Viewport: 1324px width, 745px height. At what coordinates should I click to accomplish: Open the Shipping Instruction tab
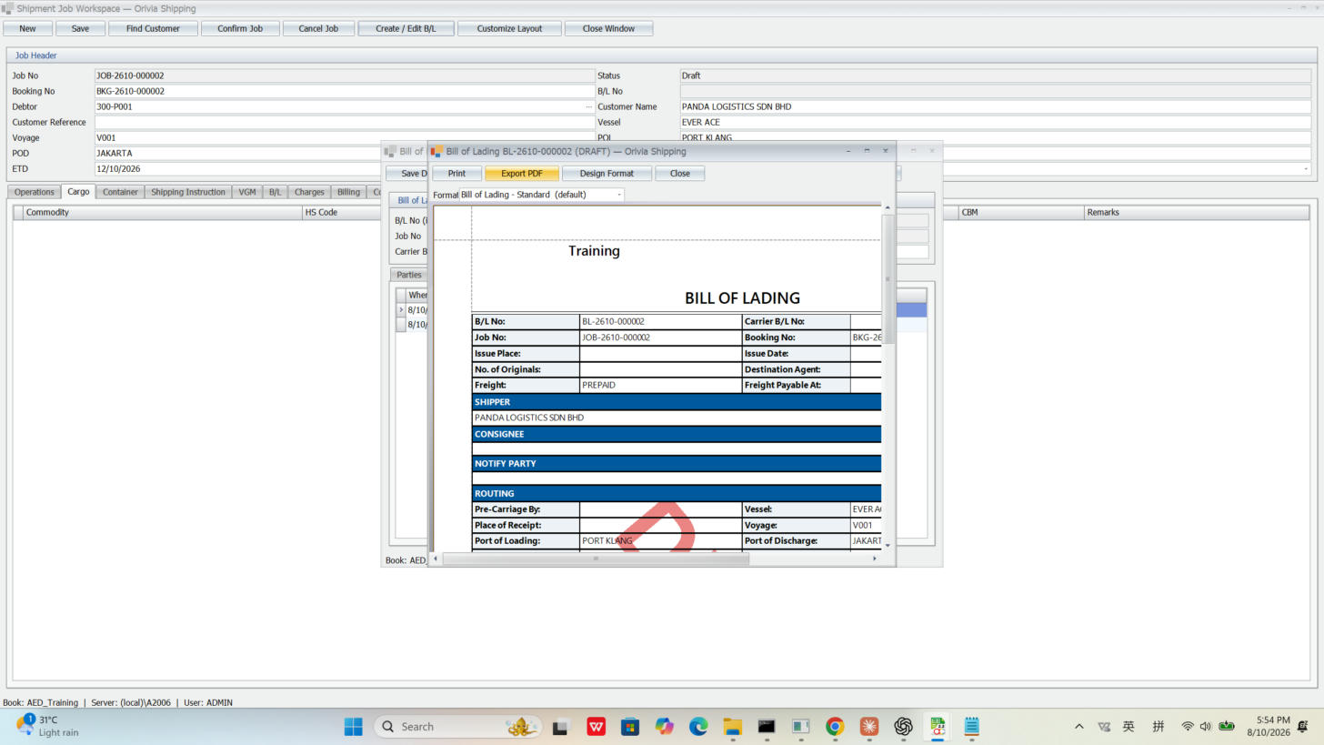(188, 192)
